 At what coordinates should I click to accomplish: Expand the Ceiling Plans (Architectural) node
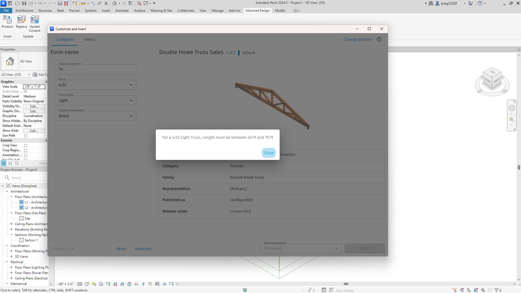(x=11, y=224)
